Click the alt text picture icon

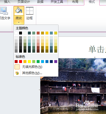pyautogui.click(x=4, y=11)
